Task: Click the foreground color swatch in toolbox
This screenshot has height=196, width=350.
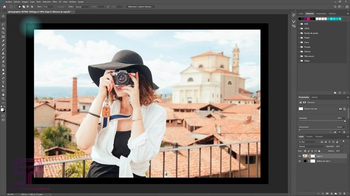Action: click(2, 110)
